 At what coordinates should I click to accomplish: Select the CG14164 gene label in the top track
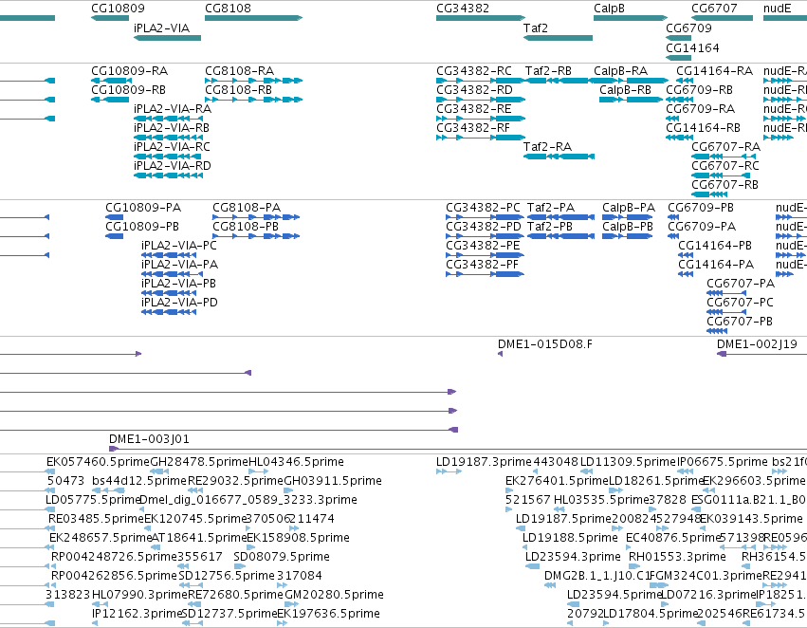pyautogui.click(x=692, y=47)
